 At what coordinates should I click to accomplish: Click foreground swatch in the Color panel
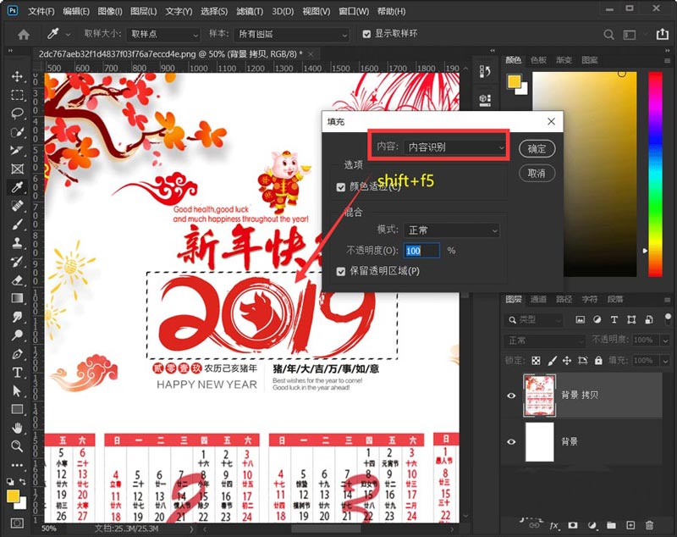coord(514,81)
